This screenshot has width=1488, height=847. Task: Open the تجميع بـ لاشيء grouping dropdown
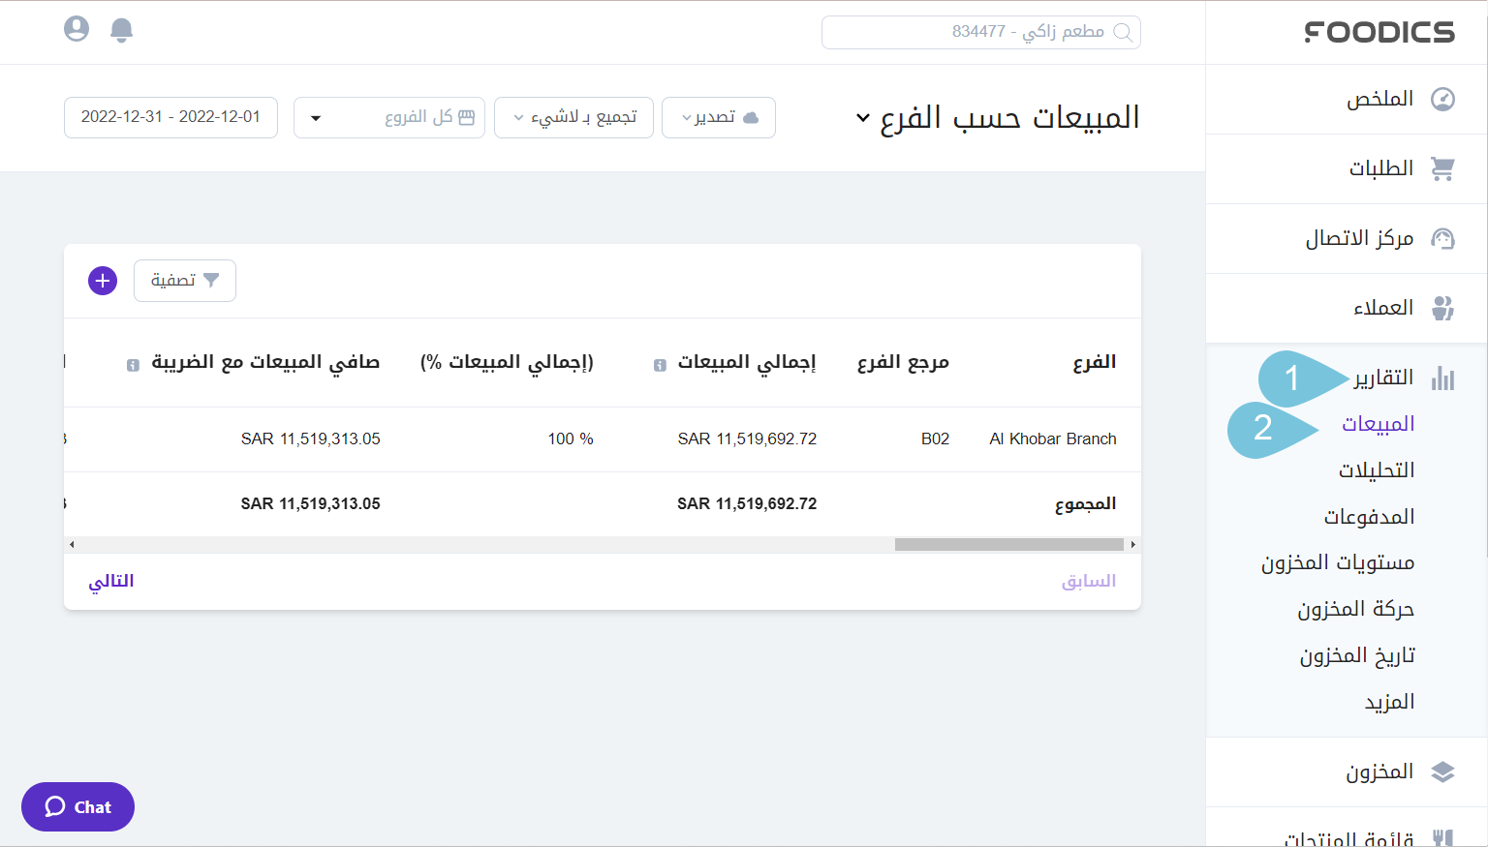tap(573, 117)
